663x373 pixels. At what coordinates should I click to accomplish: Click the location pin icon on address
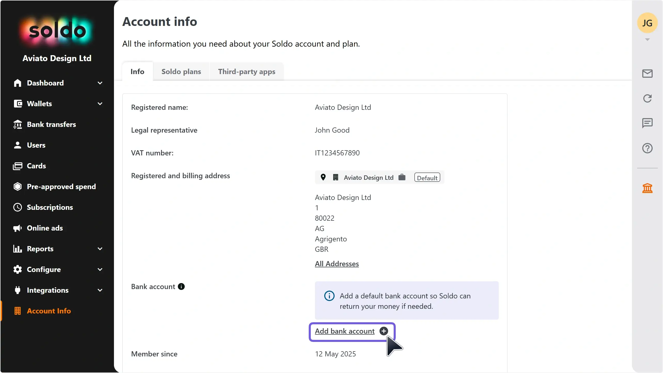[x=323, y=177]
